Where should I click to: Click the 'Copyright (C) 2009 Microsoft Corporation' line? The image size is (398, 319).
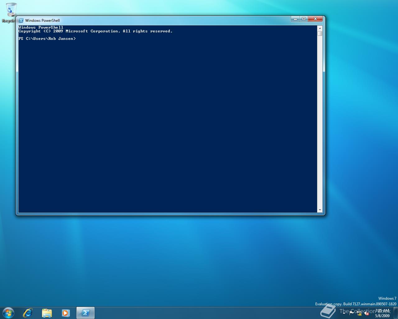coord(95,31)
